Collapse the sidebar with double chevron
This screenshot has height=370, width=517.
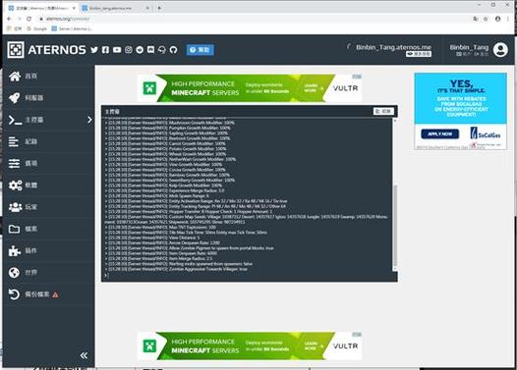[84, 355]
